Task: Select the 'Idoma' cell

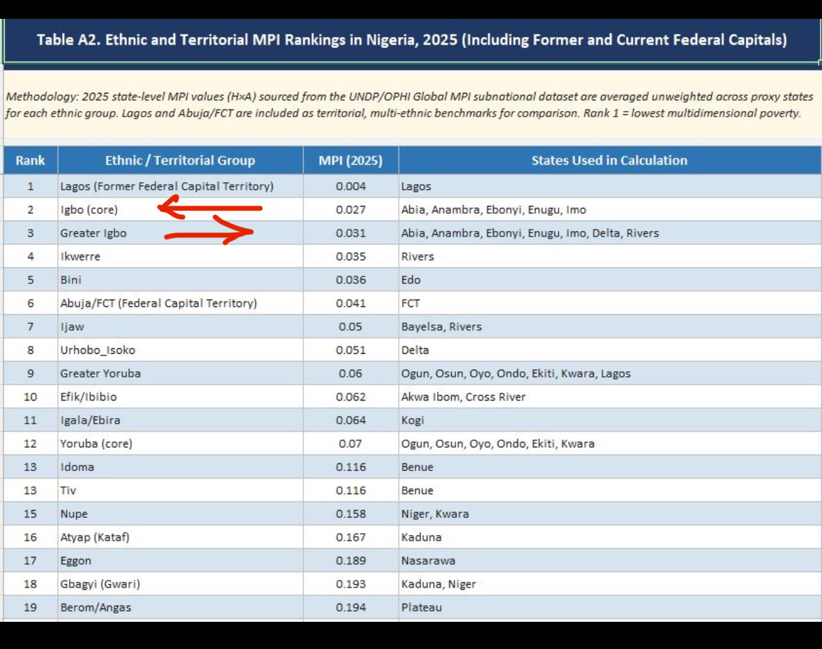Action: coord(181,467)
